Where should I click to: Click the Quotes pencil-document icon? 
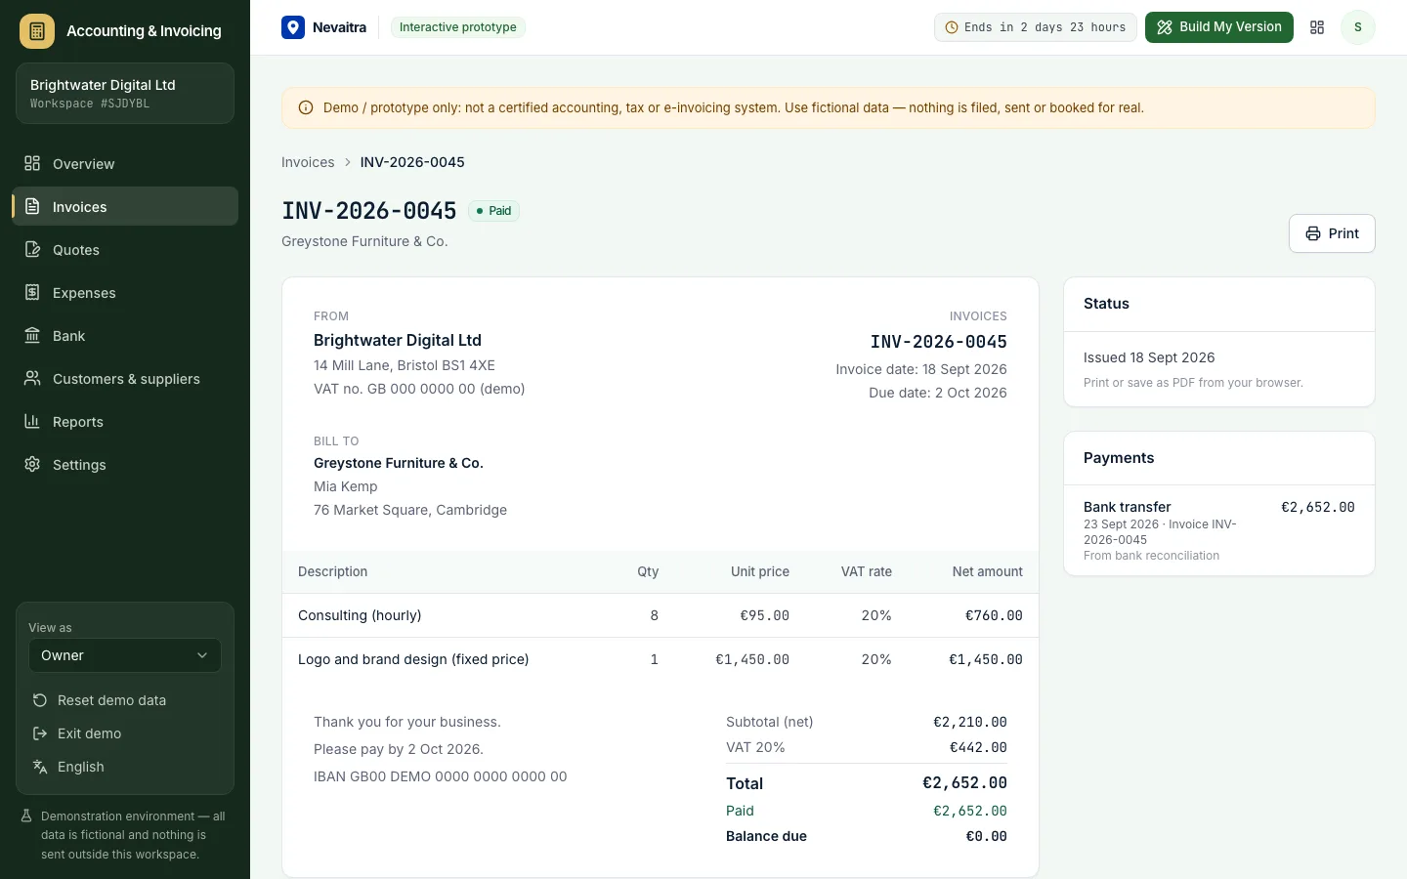(32, 249)
